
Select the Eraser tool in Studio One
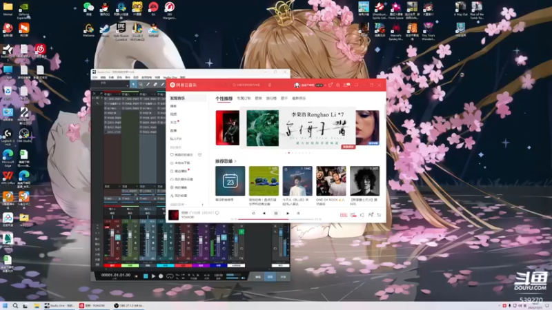coord(155,84)
